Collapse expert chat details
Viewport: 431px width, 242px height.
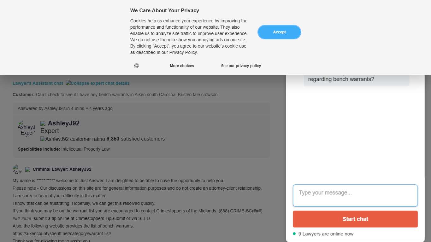97,83
